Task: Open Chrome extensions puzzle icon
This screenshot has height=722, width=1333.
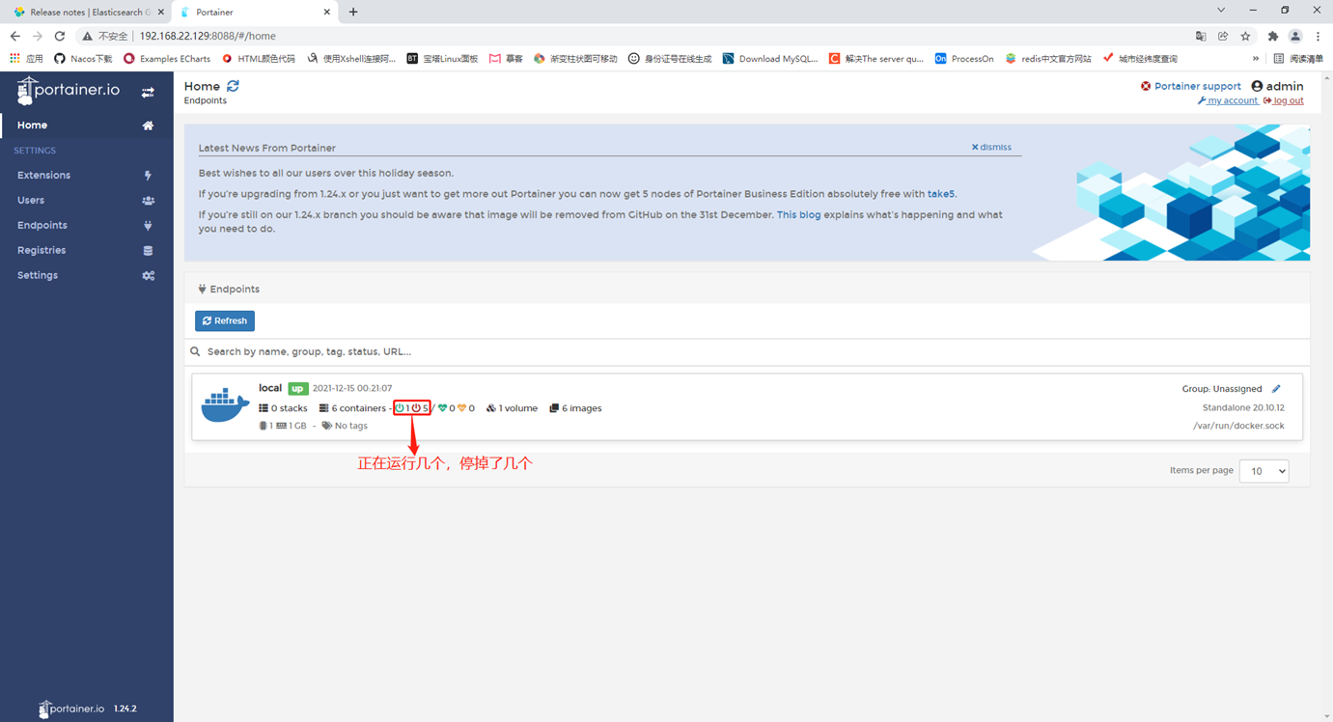Action: [x=1272, y=36]
